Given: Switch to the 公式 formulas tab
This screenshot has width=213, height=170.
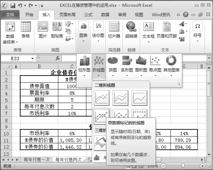Looking at the screenshot, I should (x=88, y=14).
